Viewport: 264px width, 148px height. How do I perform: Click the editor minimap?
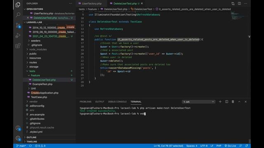[x=239, y=16]
